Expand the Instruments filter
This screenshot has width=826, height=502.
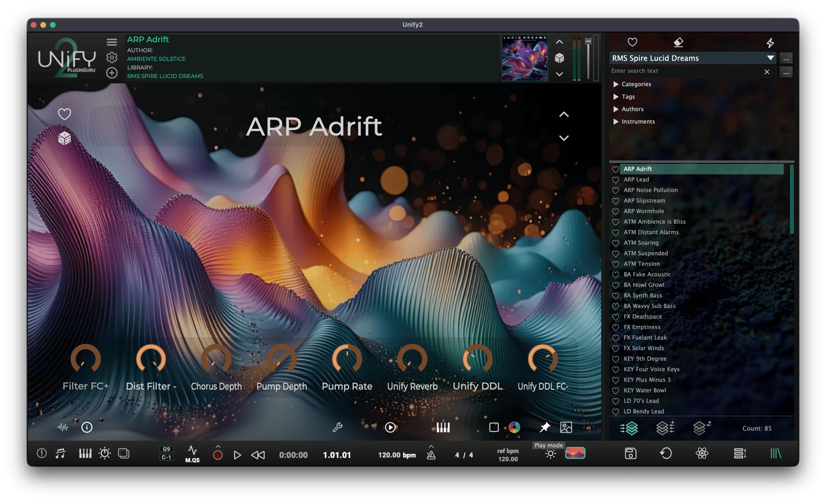coord(616,122)
